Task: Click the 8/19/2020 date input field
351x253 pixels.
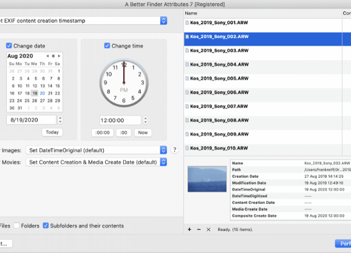Action: pos(31,120)
